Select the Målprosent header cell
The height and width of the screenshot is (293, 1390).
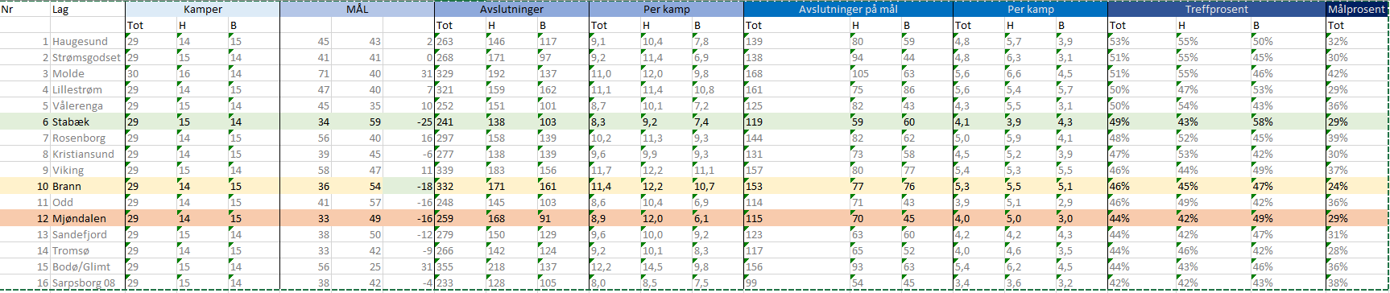(x=1357, y=10)
